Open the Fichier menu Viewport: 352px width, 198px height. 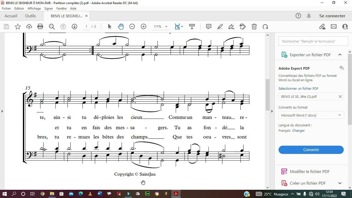click(6, 9)
